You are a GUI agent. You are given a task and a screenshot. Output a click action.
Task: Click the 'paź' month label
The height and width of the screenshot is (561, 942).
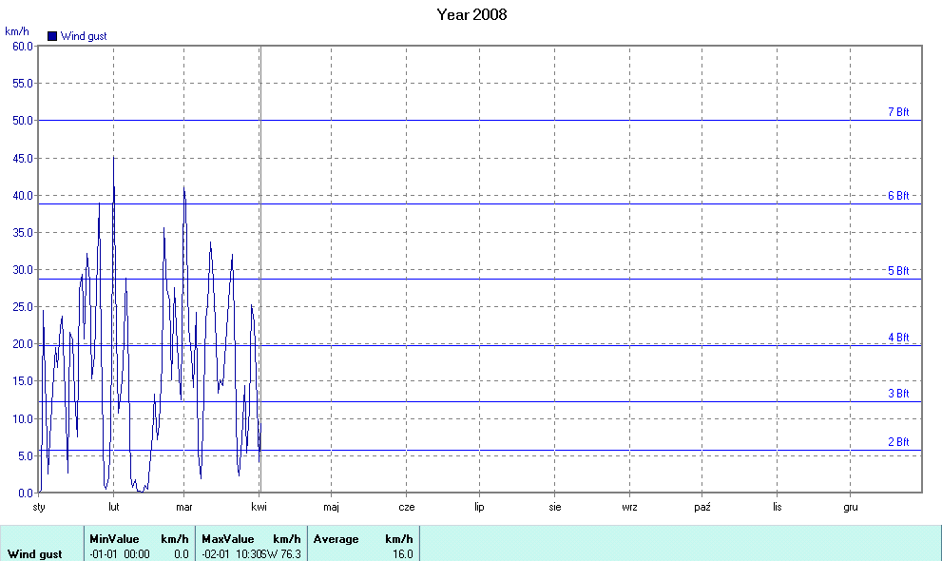click(x=702, y=508)
